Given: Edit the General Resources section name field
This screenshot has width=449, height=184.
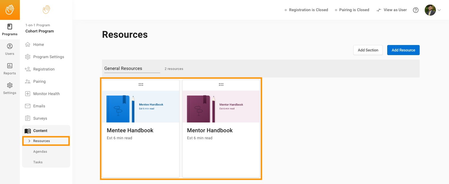Looking at the screenshot, I should tap(132, 69).
